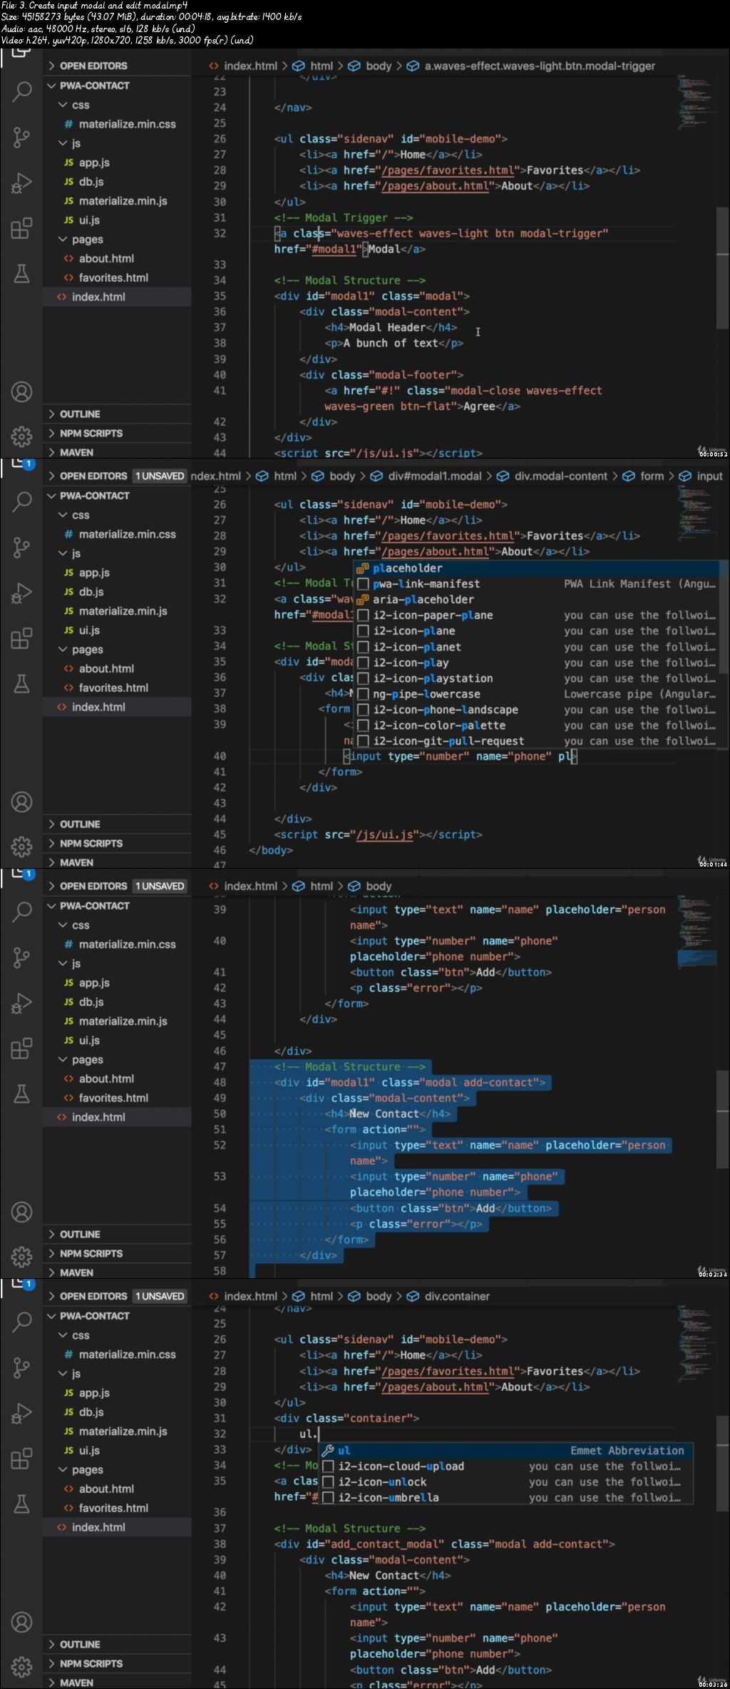
Task: Click 'form' breadcrumb in second frame
Action: point(652,476)
